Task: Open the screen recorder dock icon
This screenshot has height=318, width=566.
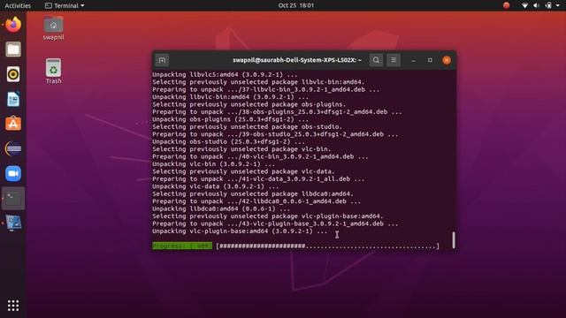Action: tap(13, 223)
